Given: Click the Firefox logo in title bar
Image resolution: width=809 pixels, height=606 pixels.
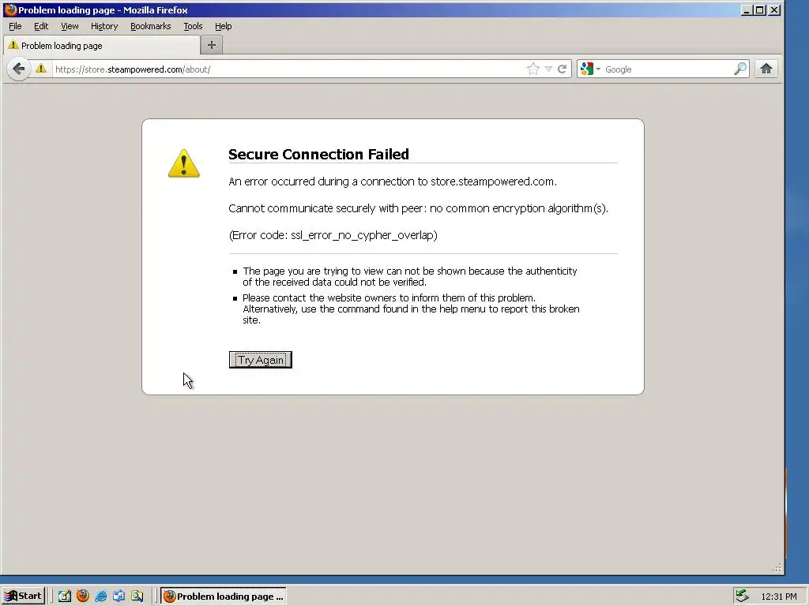Looking at the screenshot, I should (9, 9).
